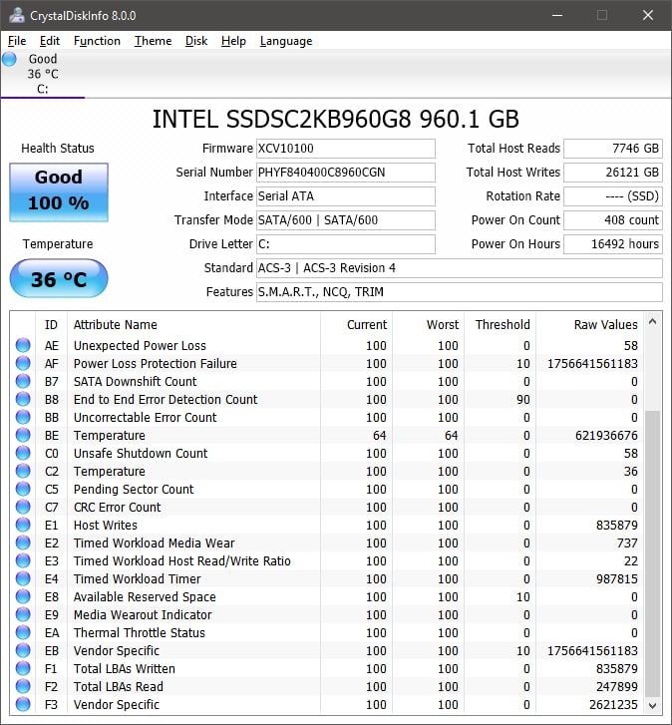Click the status orb for Timed Workload Media Wear
672x725 pixels.
click(23, 543)
